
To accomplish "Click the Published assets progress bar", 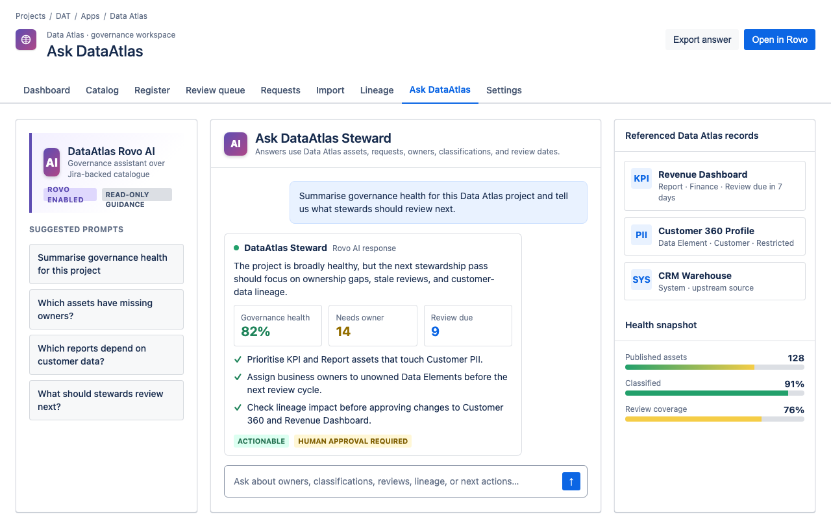I will click(715, 367).
